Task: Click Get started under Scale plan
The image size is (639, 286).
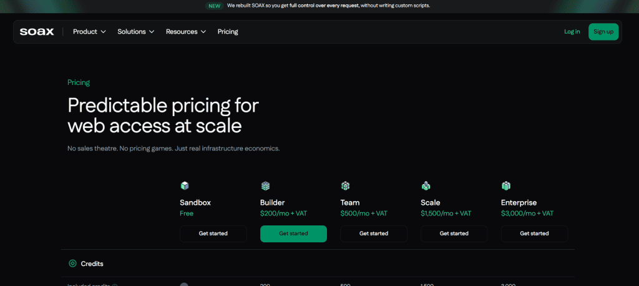Action: 454,234
